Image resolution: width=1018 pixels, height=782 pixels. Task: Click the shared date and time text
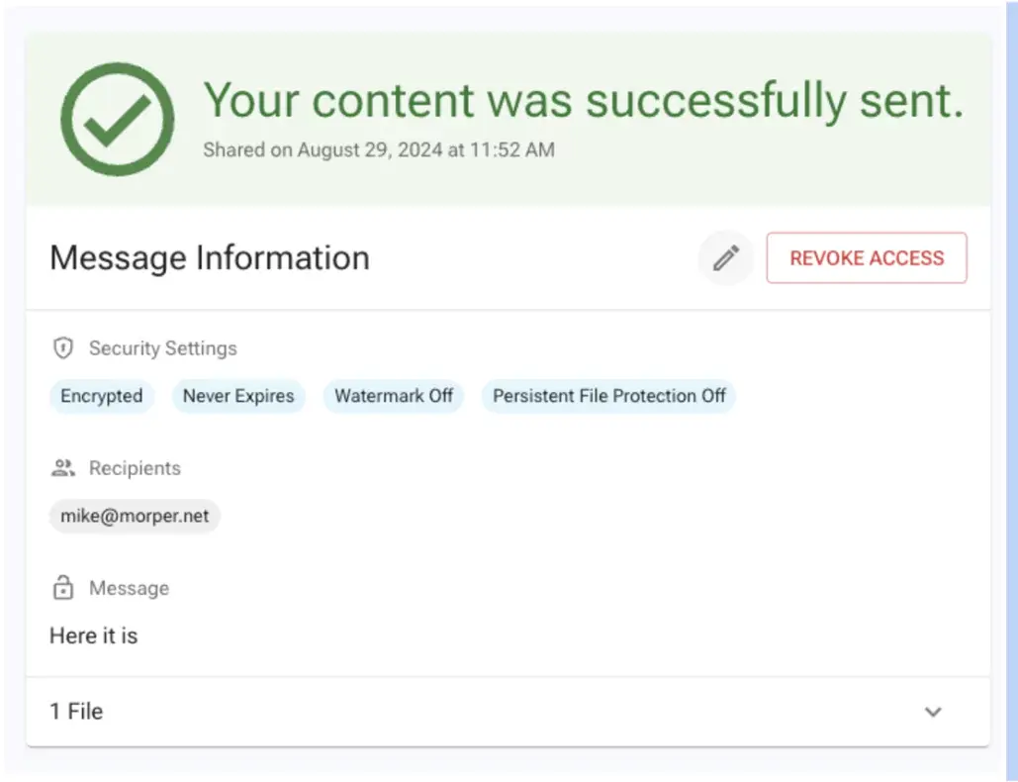coord(379,150)
